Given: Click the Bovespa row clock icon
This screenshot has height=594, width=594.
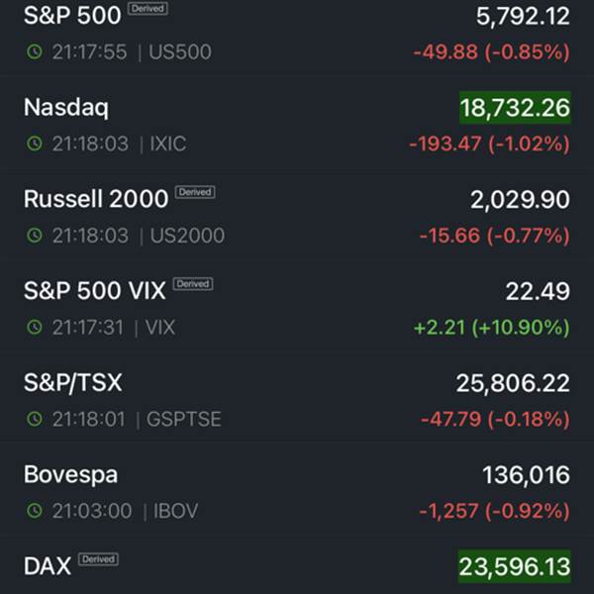Looking at the screenshot, I should pos(35,511).
